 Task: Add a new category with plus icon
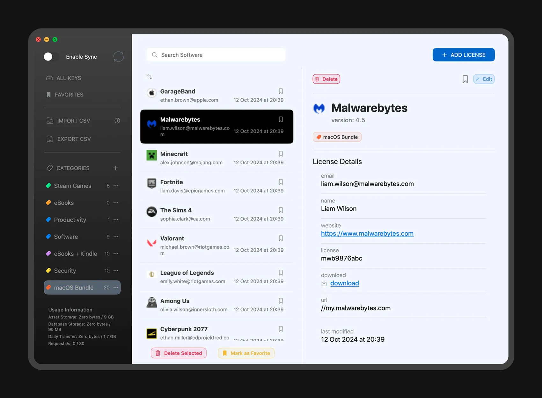pos(115,168)
